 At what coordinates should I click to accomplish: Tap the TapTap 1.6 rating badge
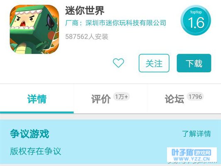pos(196,20)
